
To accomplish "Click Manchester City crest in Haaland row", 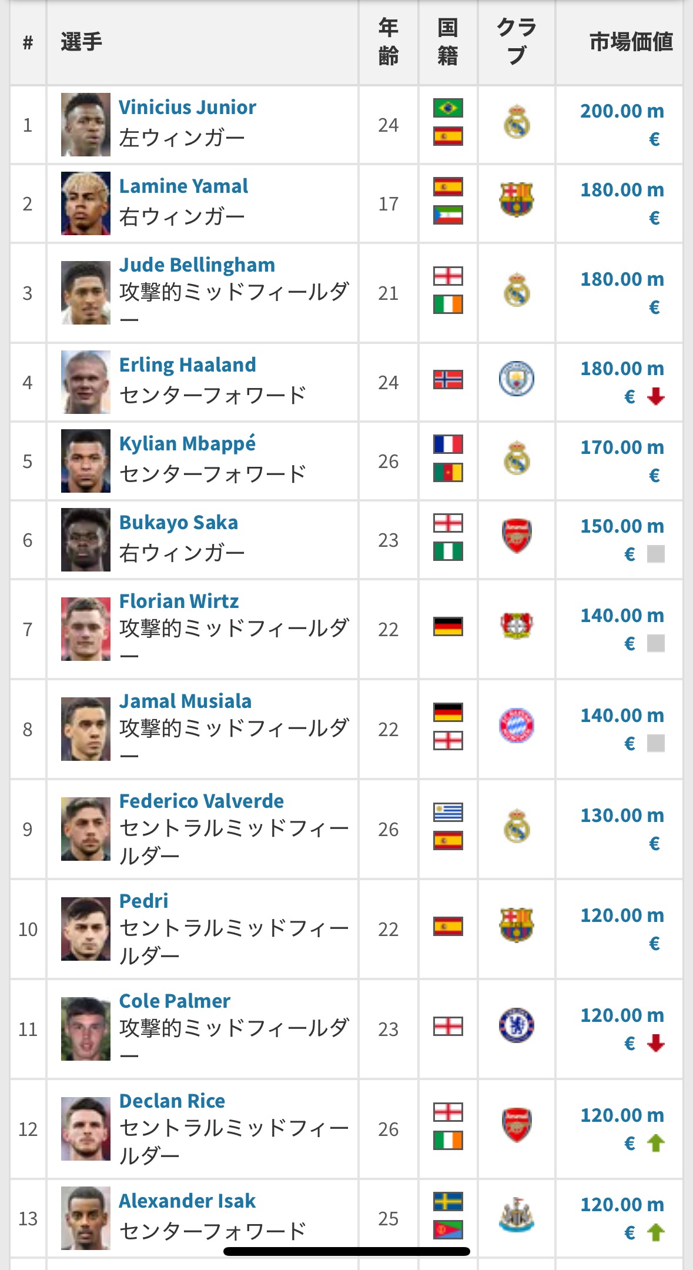I will [x=517, y=379].
